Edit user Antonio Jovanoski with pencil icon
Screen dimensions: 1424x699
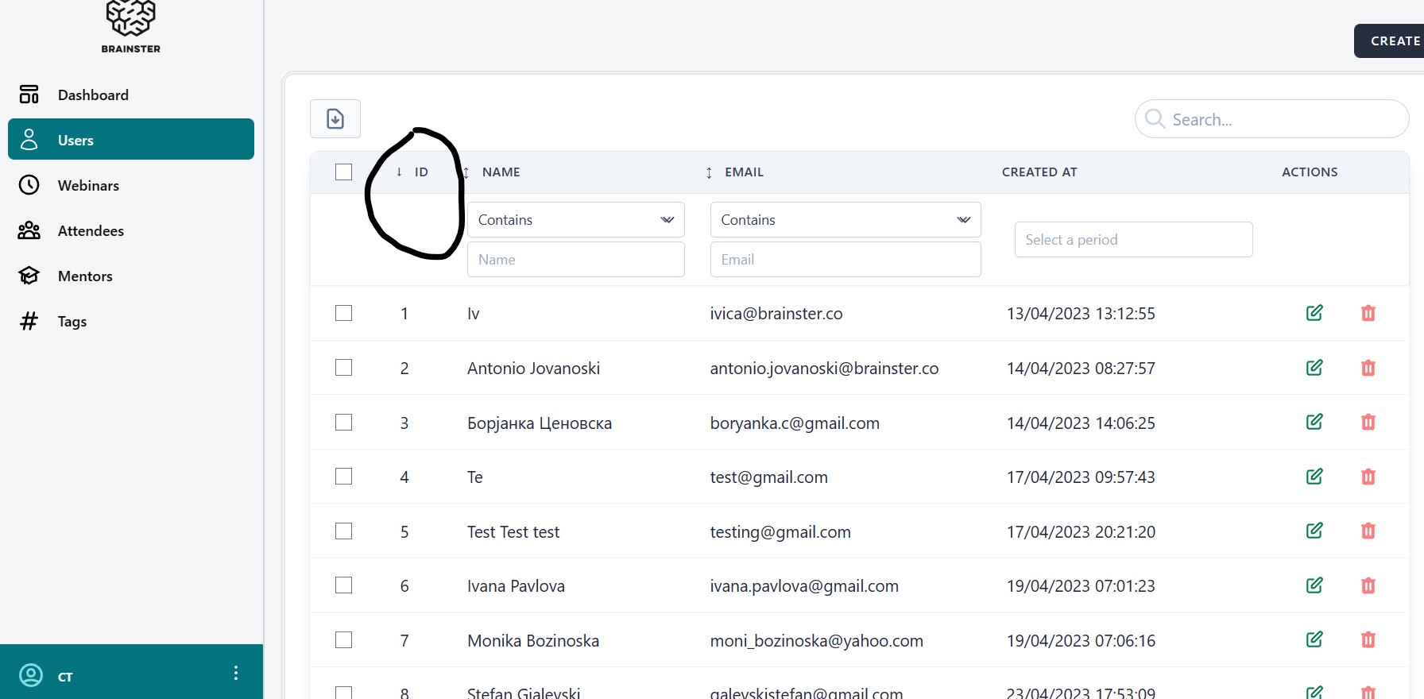[x=1314, y=368]
